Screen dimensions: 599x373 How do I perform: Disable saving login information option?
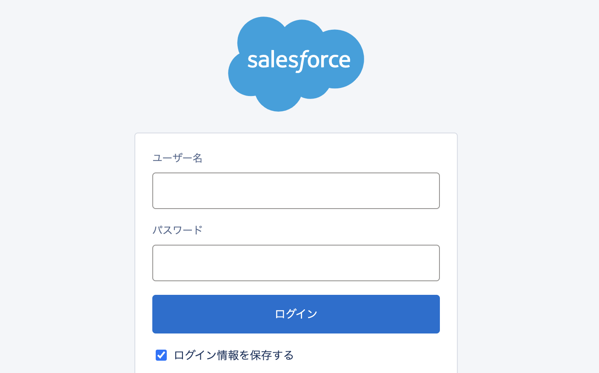click(x=161, y=355)
